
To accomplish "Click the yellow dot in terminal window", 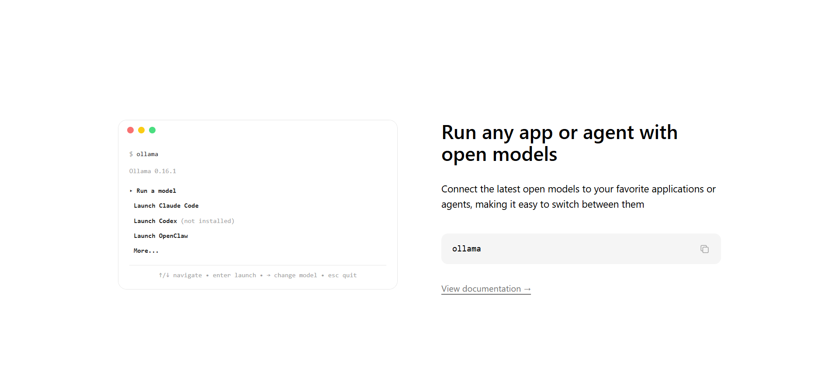I will [x=141, y=130].
